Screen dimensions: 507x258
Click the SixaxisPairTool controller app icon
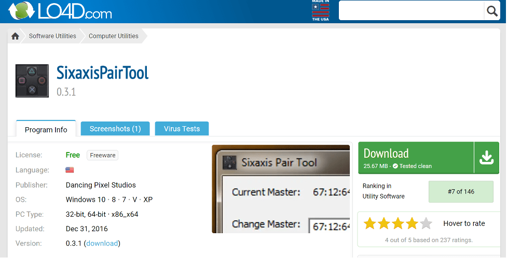coord(32,81)
